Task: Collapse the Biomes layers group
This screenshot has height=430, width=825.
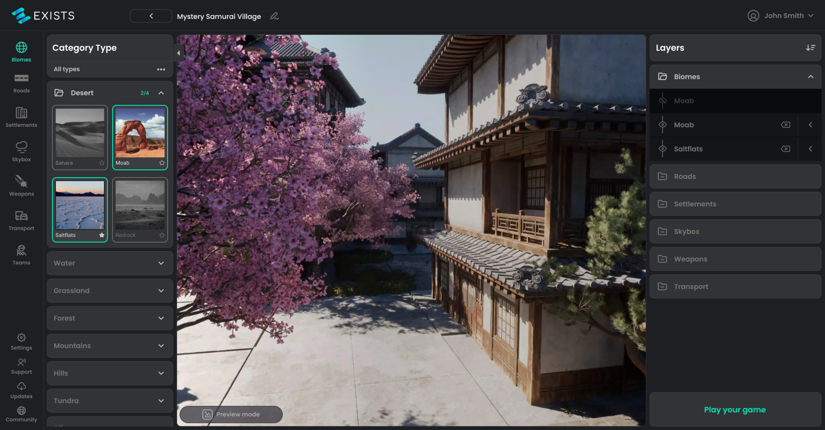Action: pos(811,77)
